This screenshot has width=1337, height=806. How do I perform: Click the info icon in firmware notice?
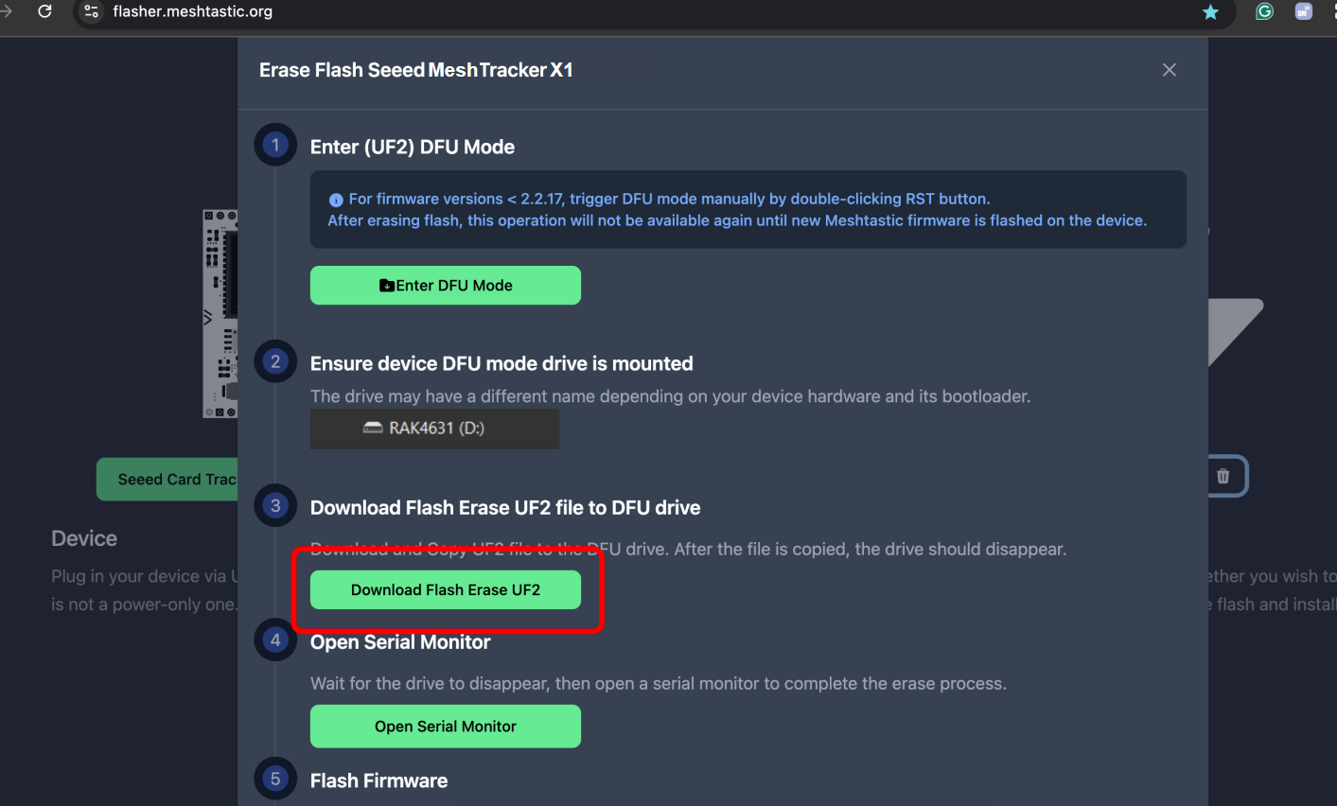pyautogui.click(x=336, y=200)
